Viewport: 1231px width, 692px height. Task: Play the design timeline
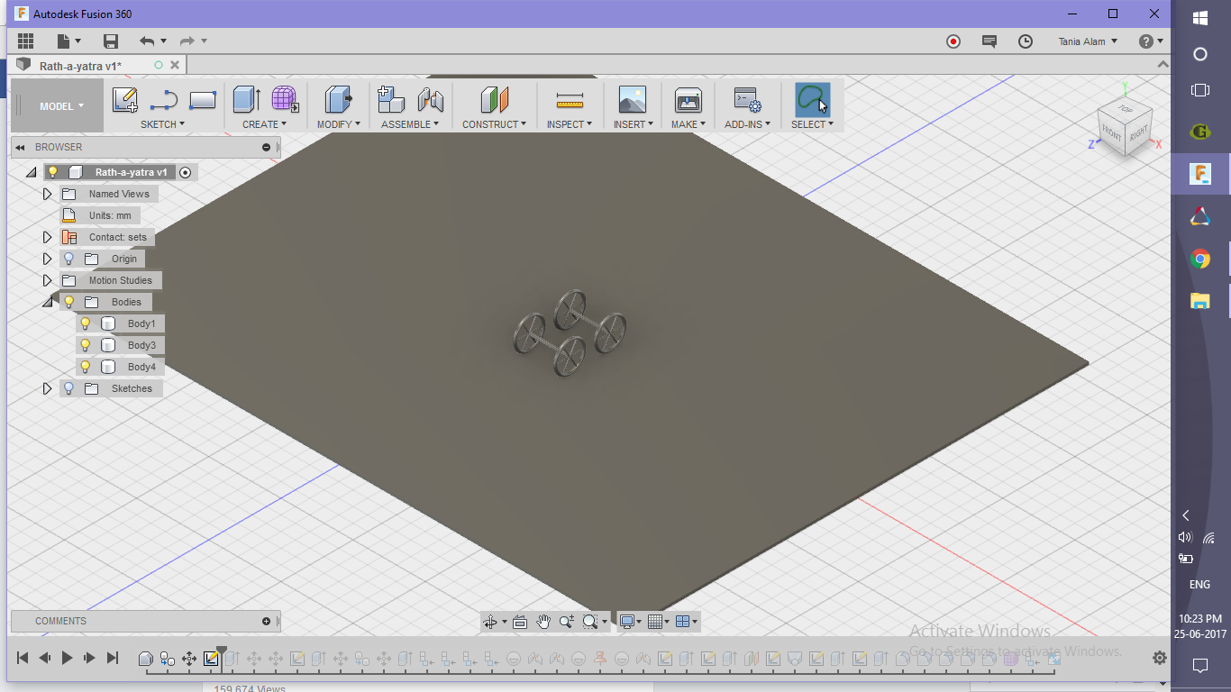(67, 659)
